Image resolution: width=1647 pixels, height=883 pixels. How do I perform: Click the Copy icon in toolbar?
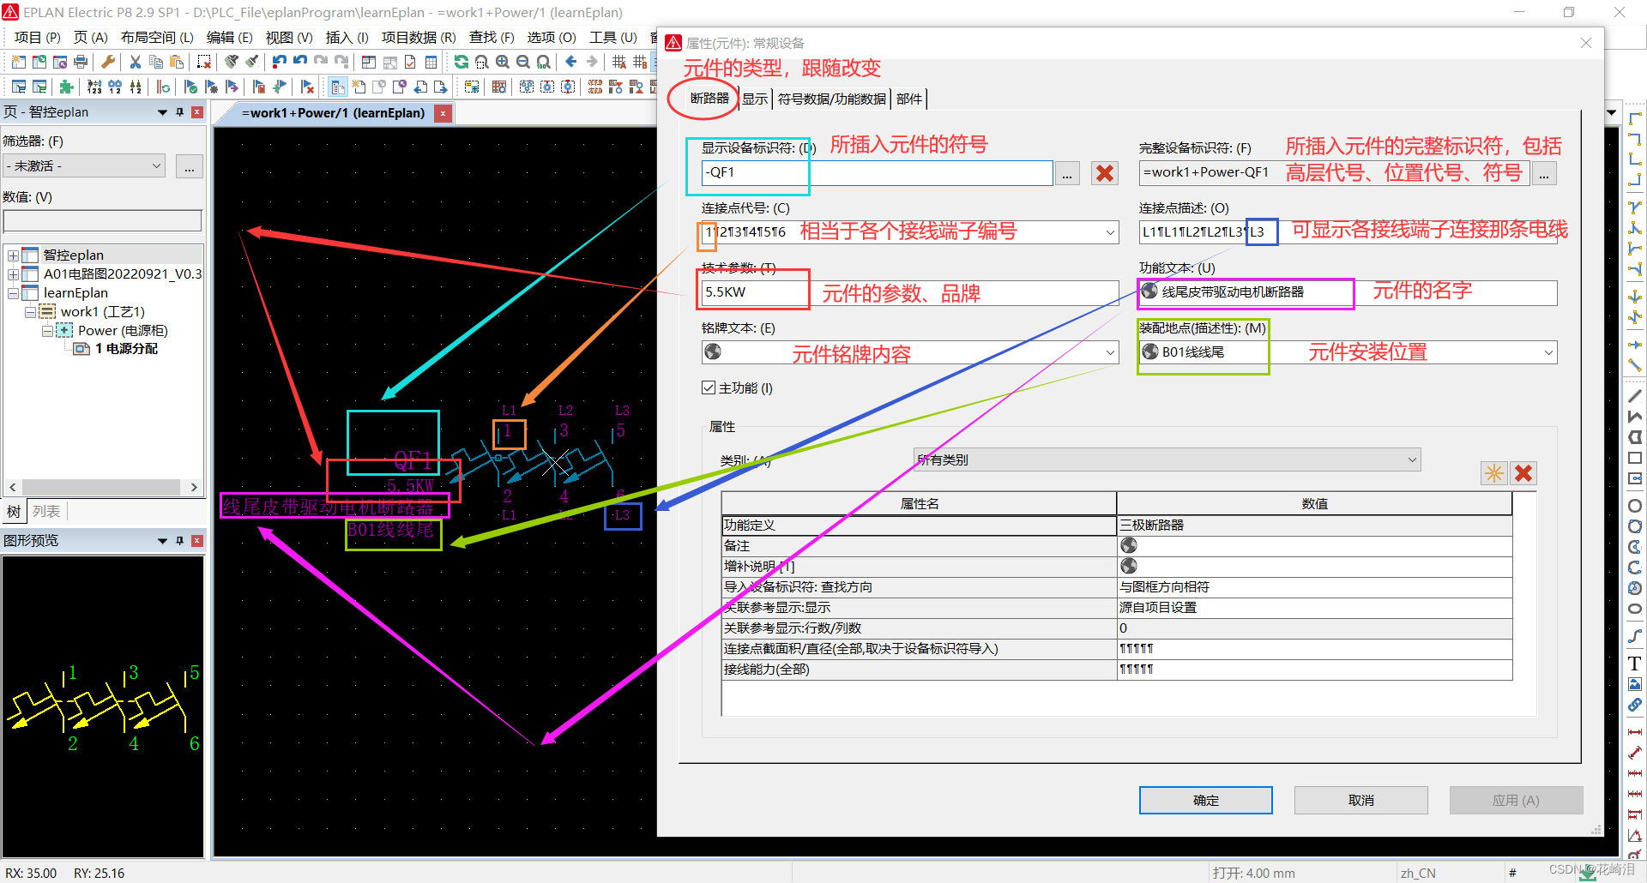156,62
